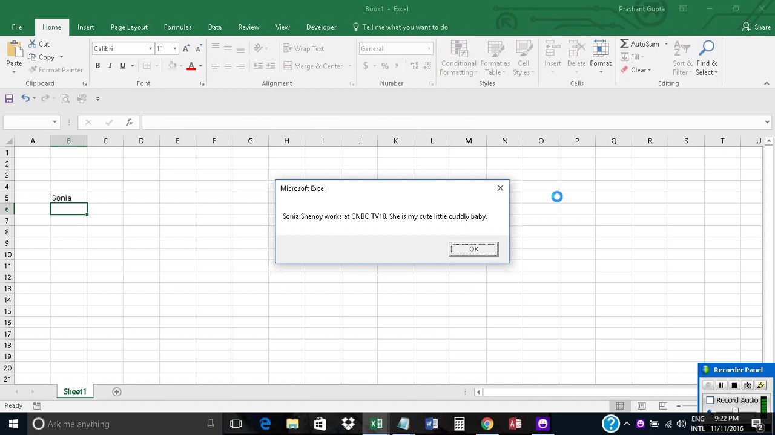Align text to the left
This screenshot has height=435, width=775.
[x=215, y=66]
